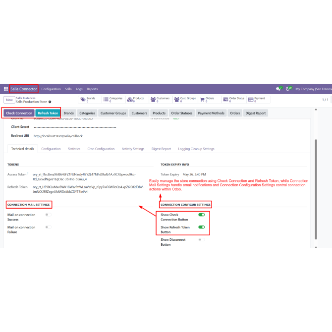This screenshot has height=332, width=332.
Task: Click the Salla Connector app title
Action: pyautogui.click(x=24, y=89)
